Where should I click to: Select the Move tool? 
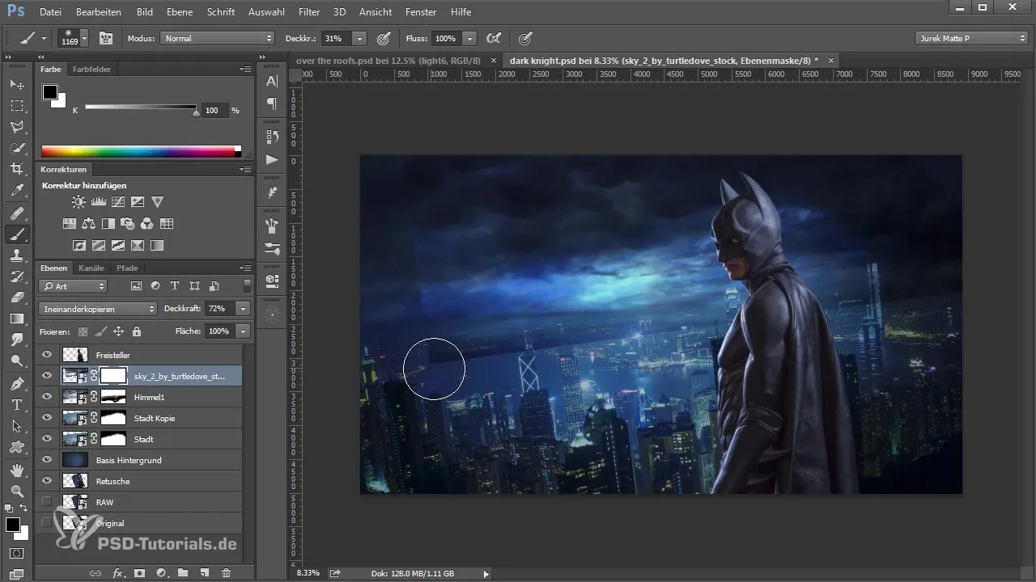point(16,84)
